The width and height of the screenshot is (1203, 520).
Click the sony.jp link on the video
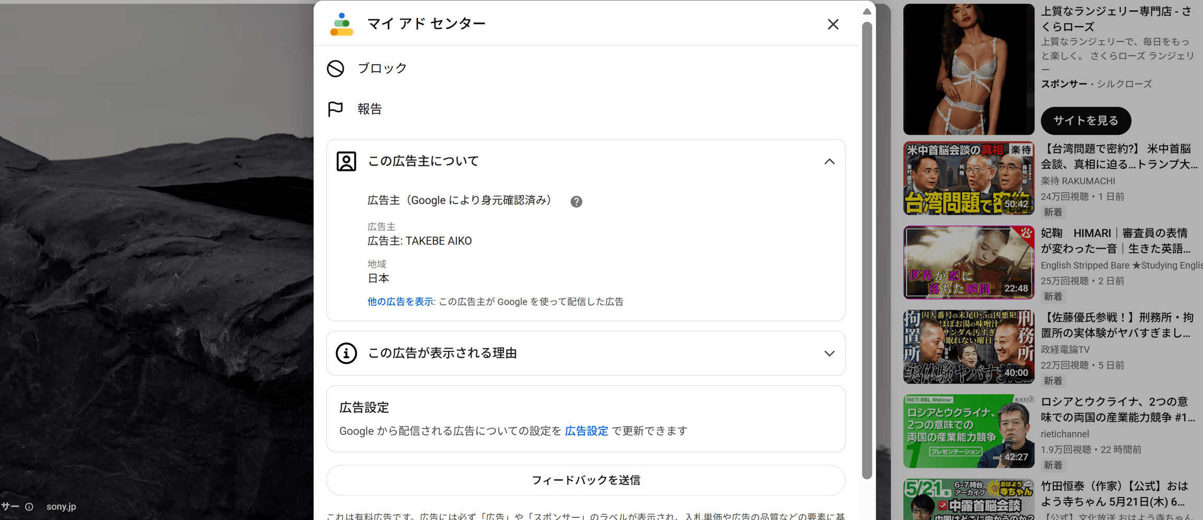(61, 506)
